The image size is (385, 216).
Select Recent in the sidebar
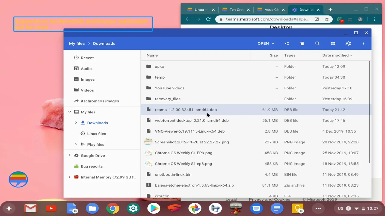(102, 58)
